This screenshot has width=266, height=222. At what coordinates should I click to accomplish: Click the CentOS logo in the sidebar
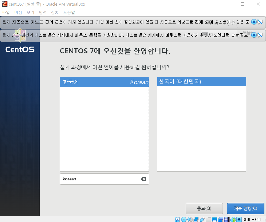[20, 49]
